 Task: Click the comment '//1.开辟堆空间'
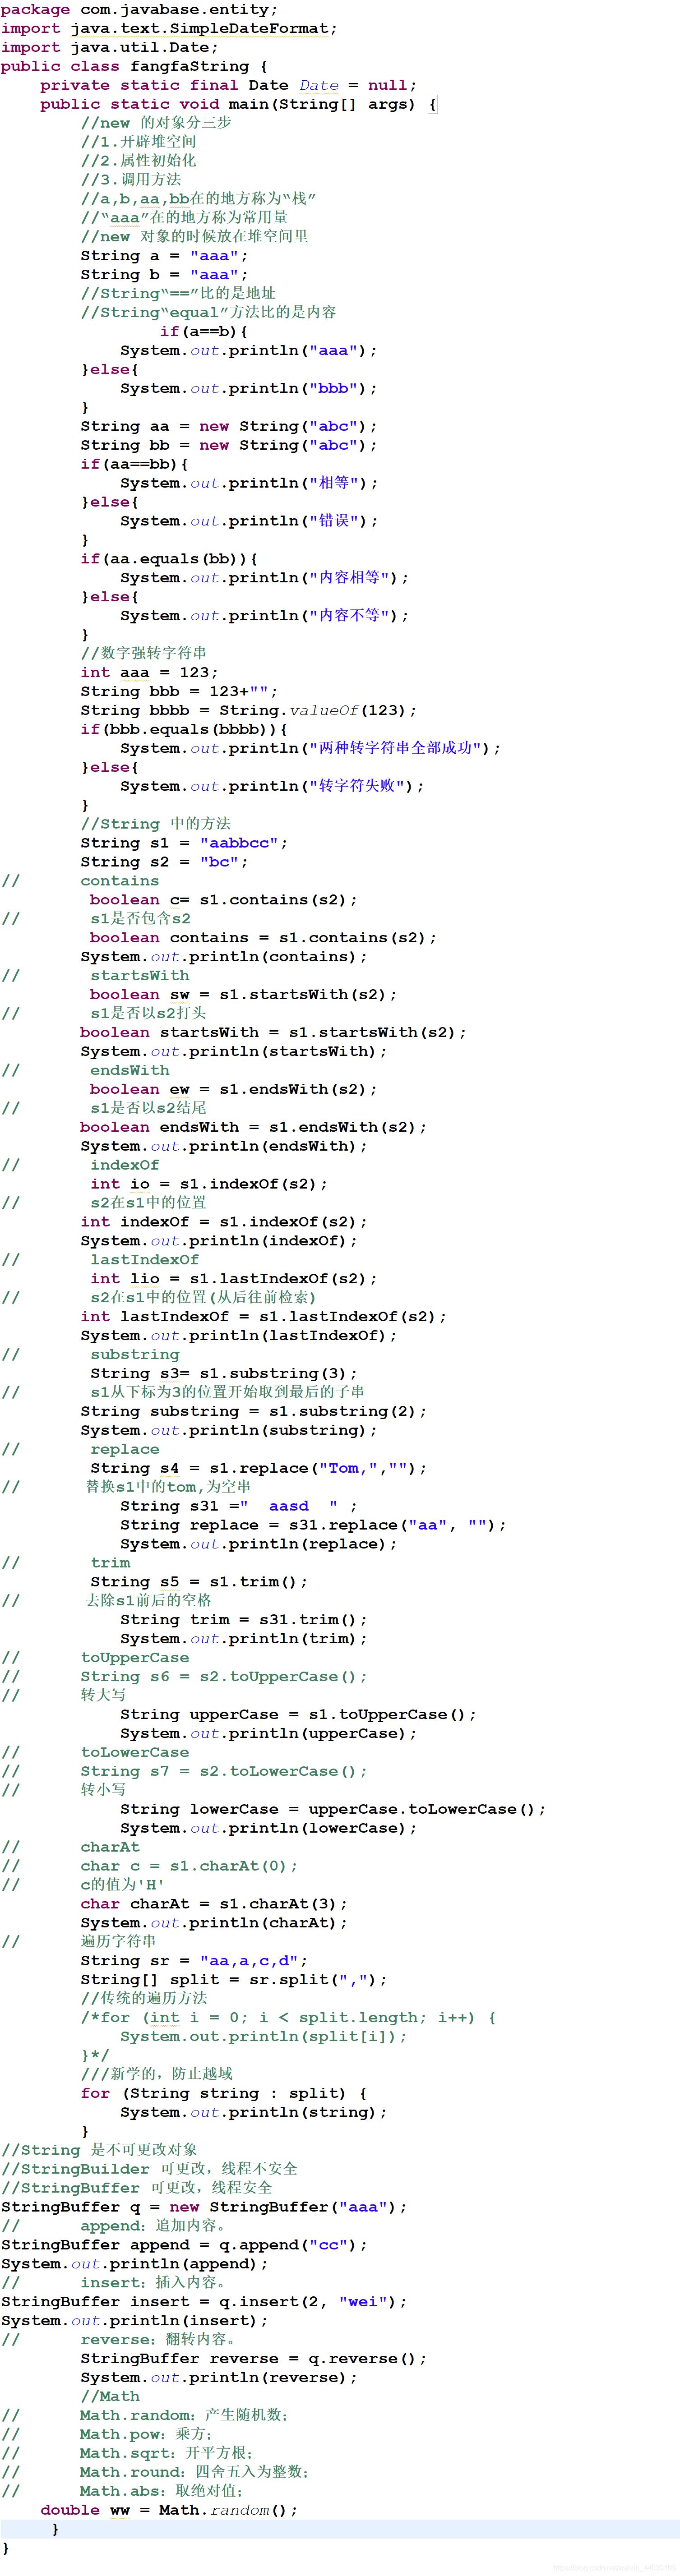tap(139, 142)
